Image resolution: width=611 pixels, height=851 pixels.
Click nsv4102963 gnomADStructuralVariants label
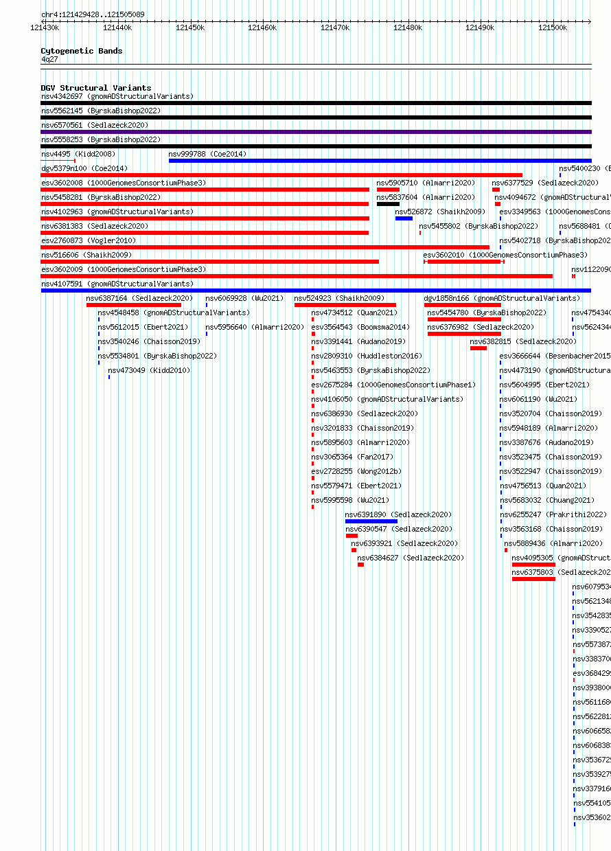pos(117,212)
